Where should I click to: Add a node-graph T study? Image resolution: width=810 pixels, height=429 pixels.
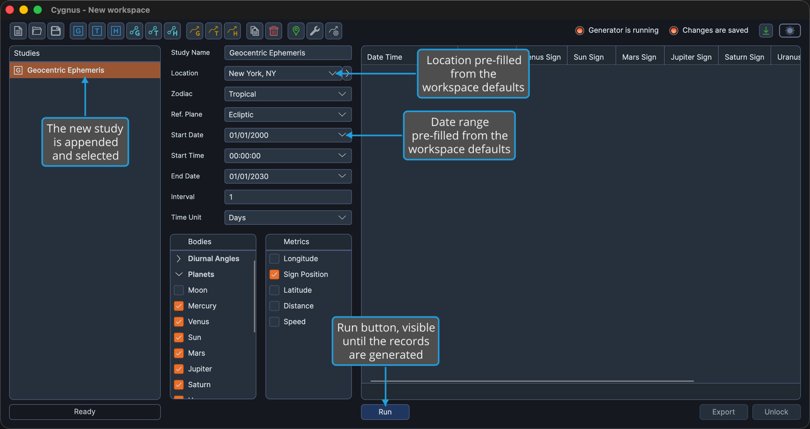(154, 31)
